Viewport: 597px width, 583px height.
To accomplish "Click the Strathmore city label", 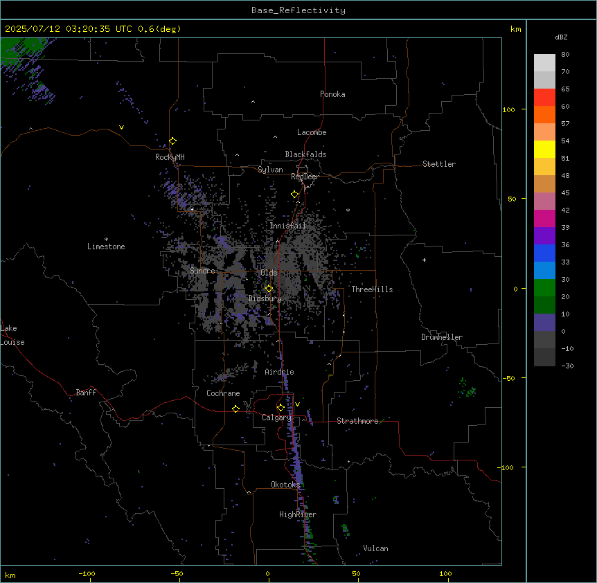I will (x=357, y=421).
